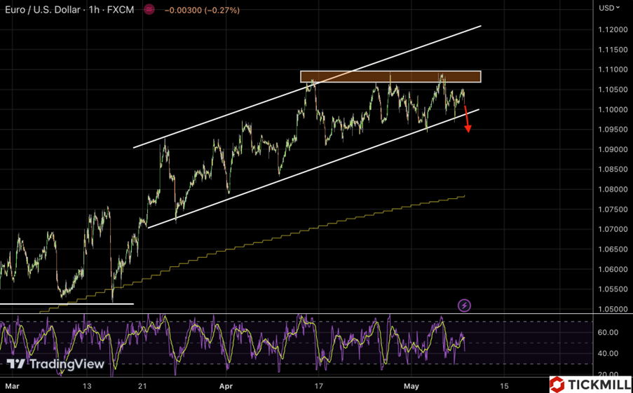
Task: Click the 21 date label on time axis
Action: tap(142, 386)
